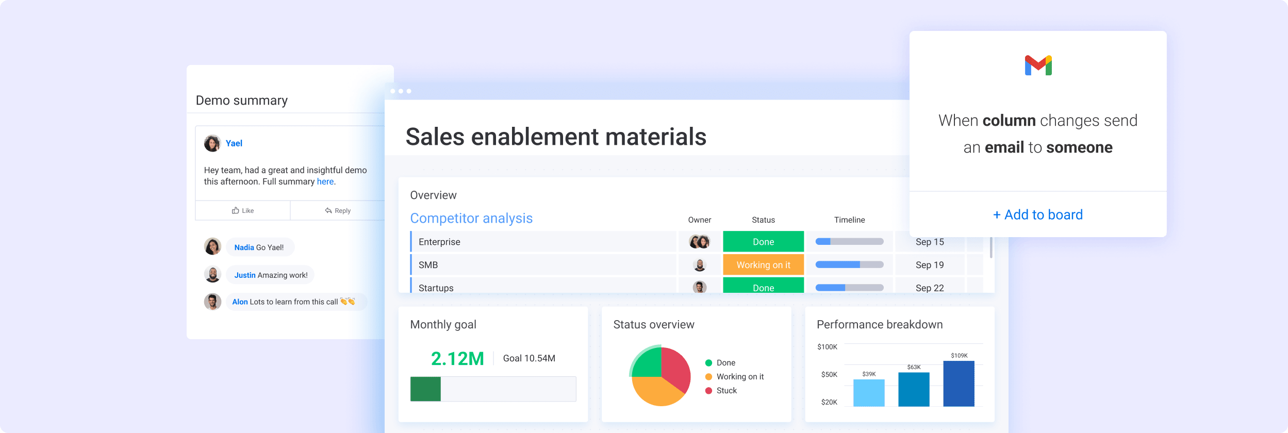Click the board's vertical scrollbar
This screenshot has width=1288, height=433.
coord(991,247)
